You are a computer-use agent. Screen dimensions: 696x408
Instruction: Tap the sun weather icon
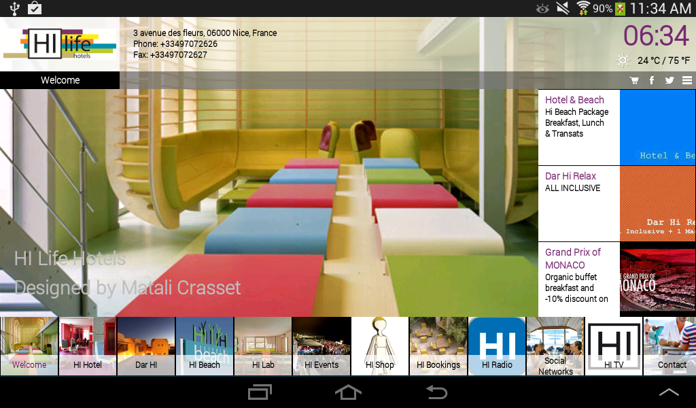pos(623,61)
